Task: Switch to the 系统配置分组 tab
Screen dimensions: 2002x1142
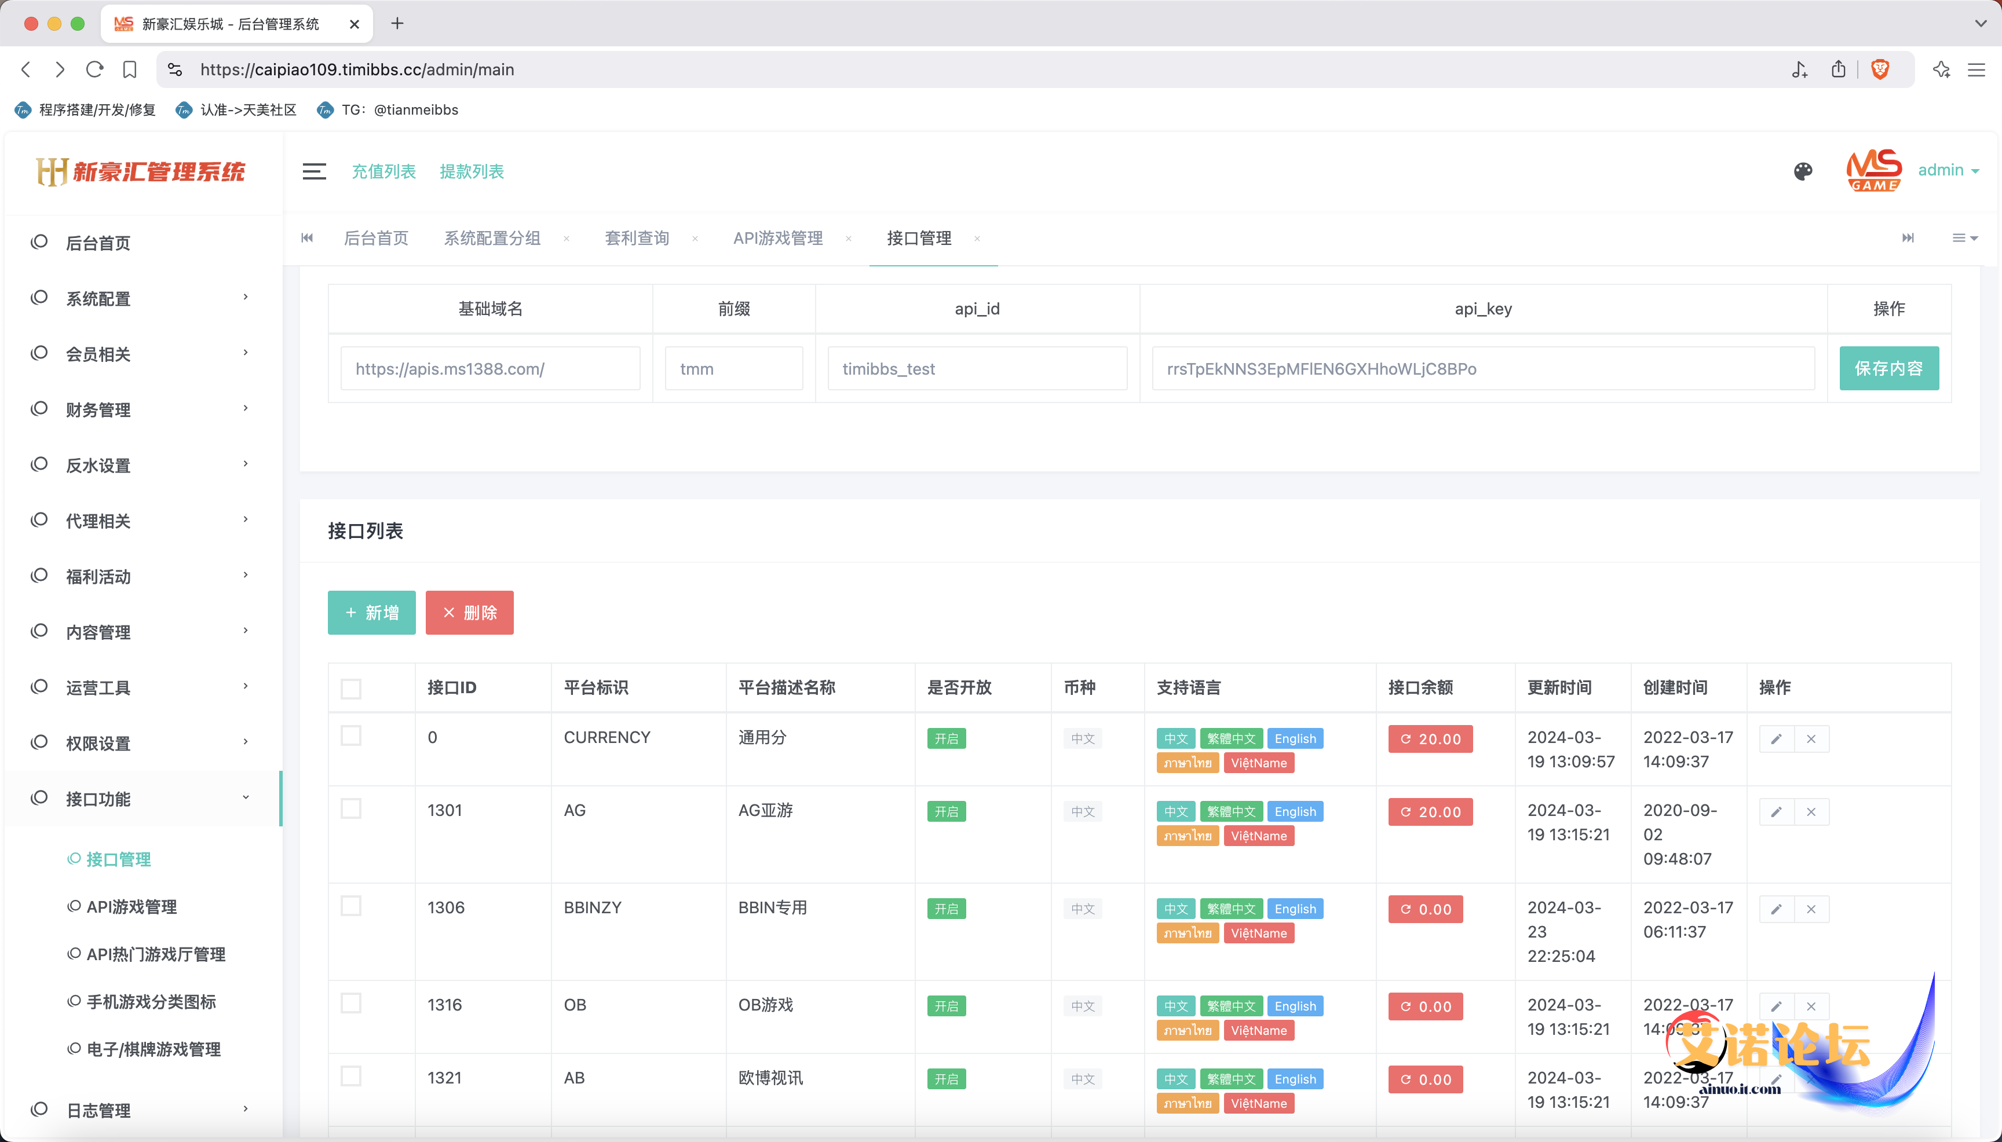Action: (x=492, y=239)
